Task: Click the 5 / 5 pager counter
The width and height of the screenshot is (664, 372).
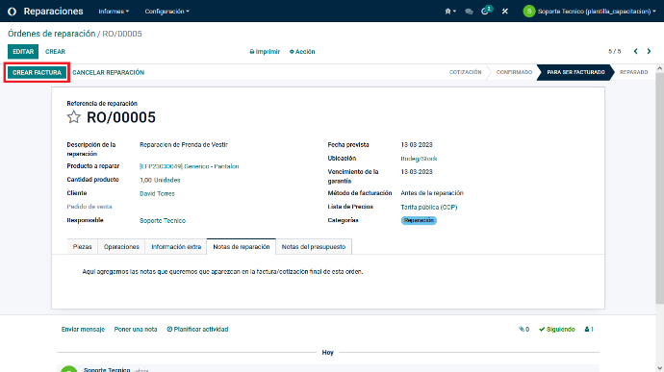Action: point(615,52)
